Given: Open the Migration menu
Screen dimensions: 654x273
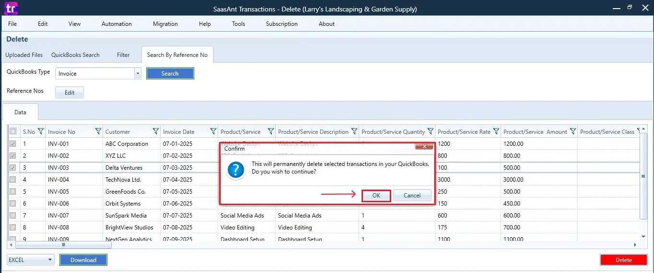Looking at the screenshot, I should 165,24.
